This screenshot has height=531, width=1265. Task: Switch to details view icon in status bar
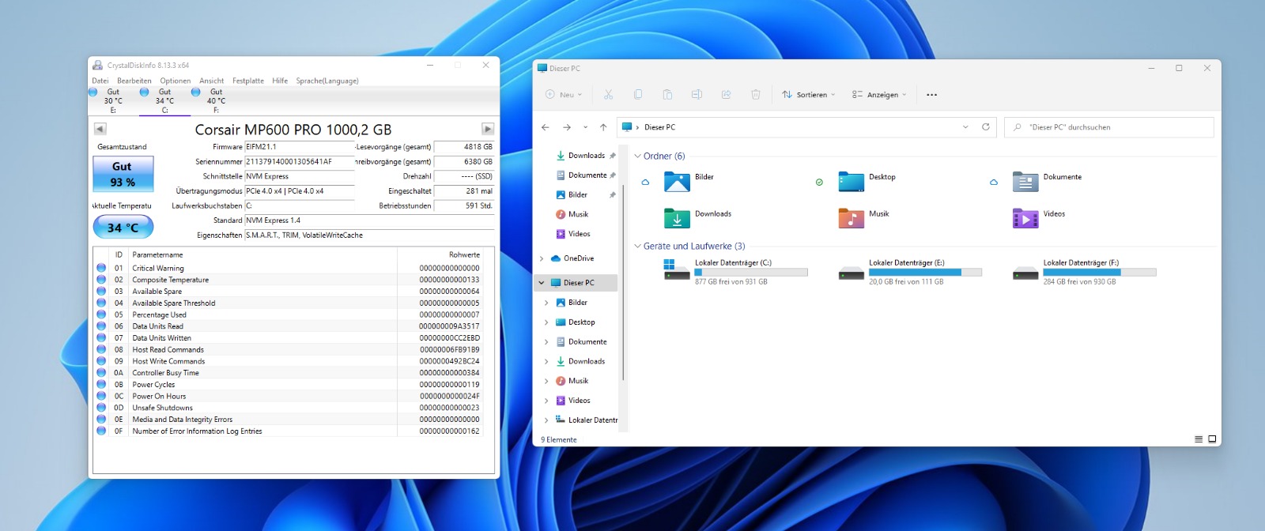click(1199, 439)
